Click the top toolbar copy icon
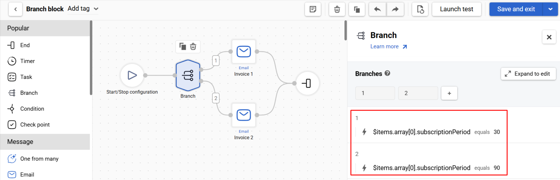The height and width of the screenshot is (180, 560). click(357, 9)
